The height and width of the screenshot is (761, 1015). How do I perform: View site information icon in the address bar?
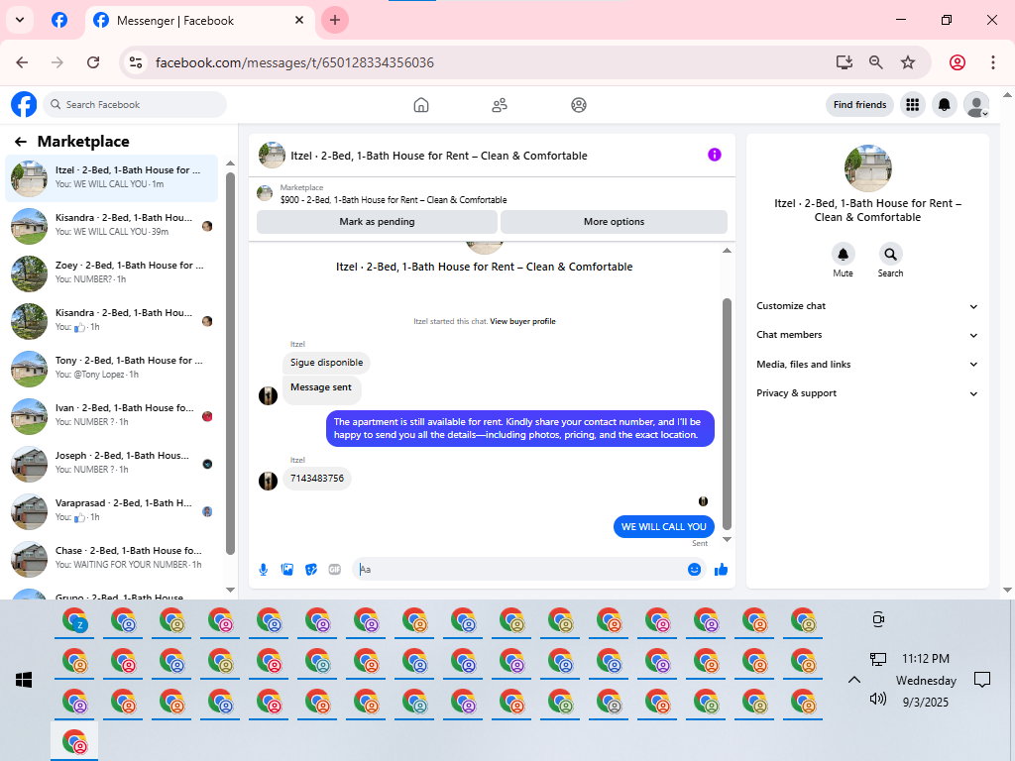pyautogui.click(x=136, y=62)
